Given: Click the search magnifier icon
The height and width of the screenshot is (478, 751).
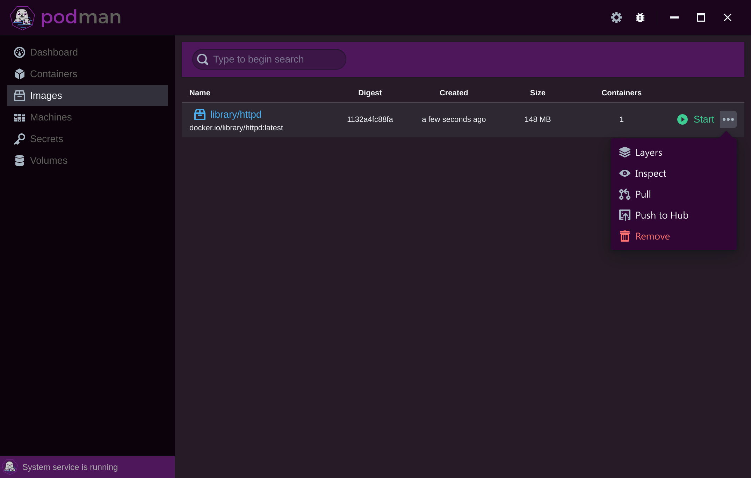Looking at the screenshot, I should click(203, 59).
